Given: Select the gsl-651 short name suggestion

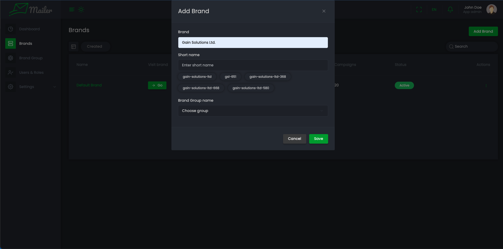Looking at the screenshot, I should (x=230, y=77).
